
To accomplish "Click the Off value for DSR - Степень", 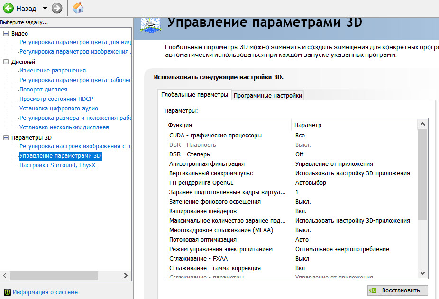I will [299, 154].
